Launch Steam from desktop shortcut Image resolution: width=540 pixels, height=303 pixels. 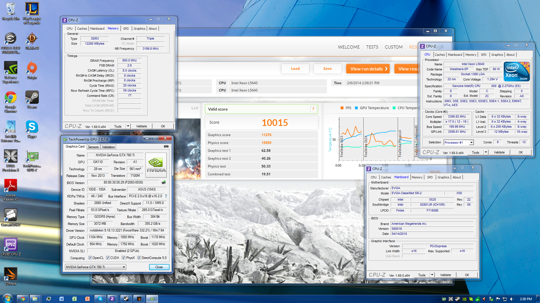[32, 100]
